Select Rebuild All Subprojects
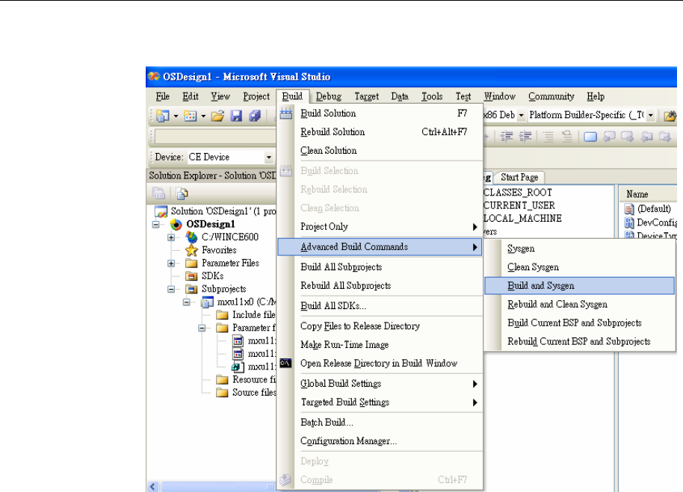This screenshot has width=683, height=492. pyautogui.click(x=380, y=286)
